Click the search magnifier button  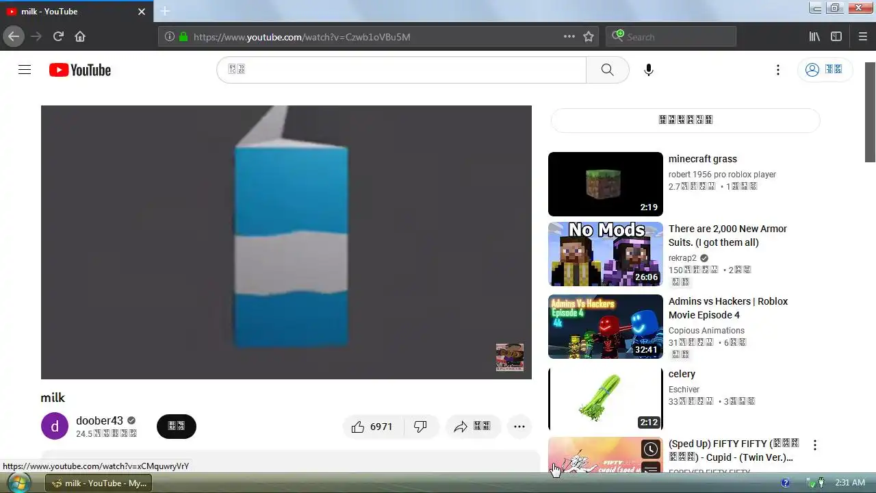click(x=607, y=70)
